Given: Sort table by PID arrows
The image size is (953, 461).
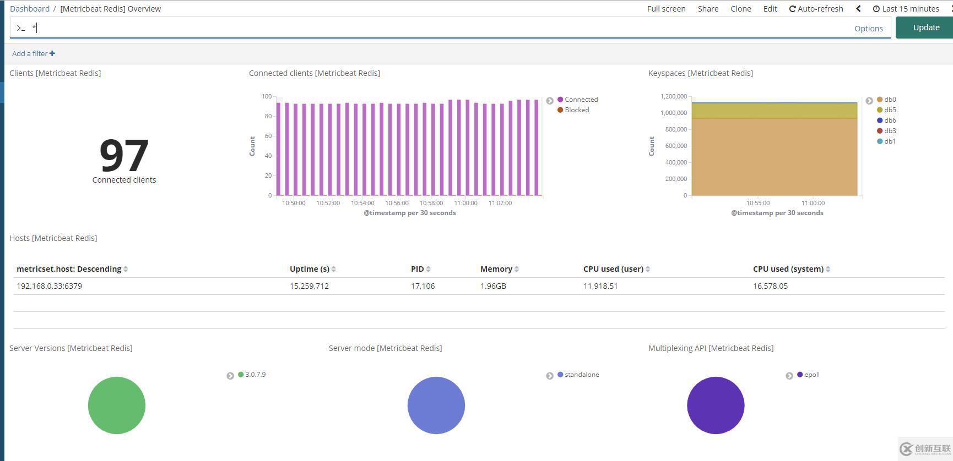Looking at the screenshot, I should click(x=429, y=269).
